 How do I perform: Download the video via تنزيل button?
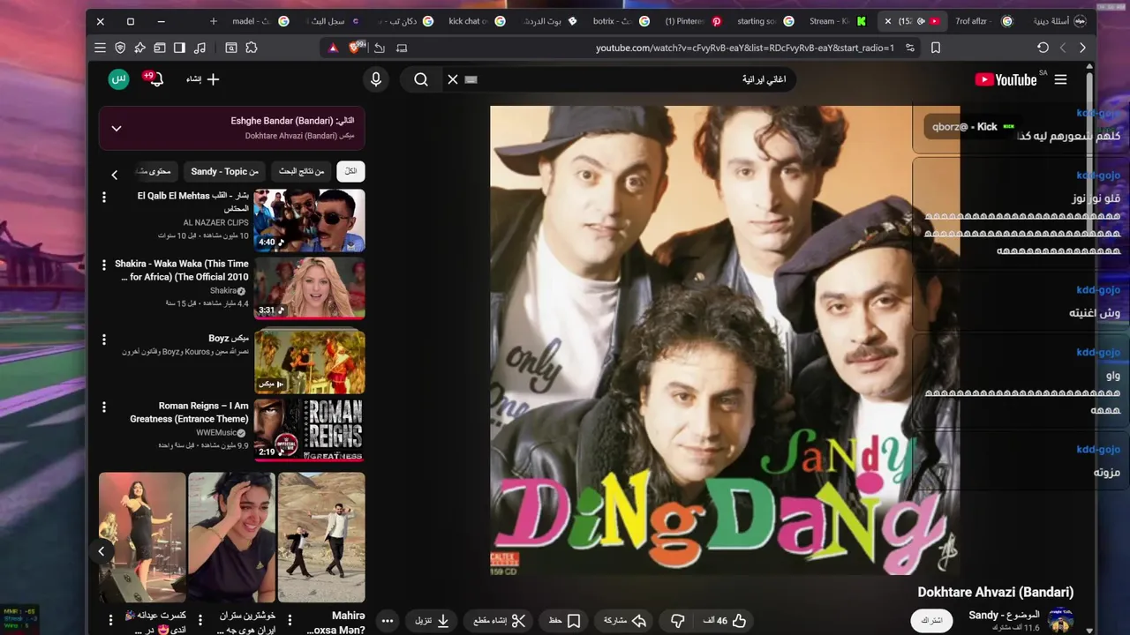click(x=433, y=621)
